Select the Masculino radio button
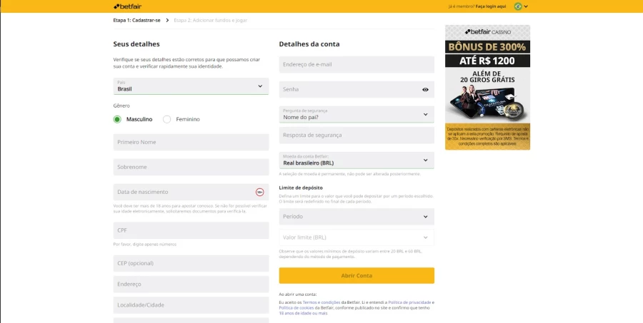This screenshot has height=323, width=643. tap(117, 119)
